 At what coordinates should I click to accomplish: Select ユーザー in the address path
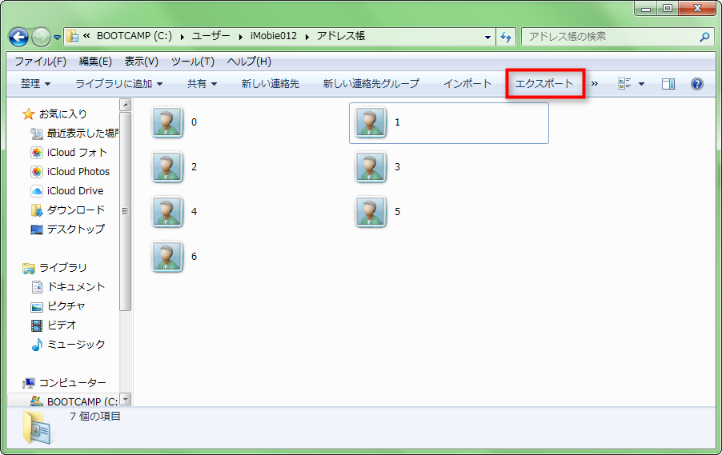[x=211, y=36]
